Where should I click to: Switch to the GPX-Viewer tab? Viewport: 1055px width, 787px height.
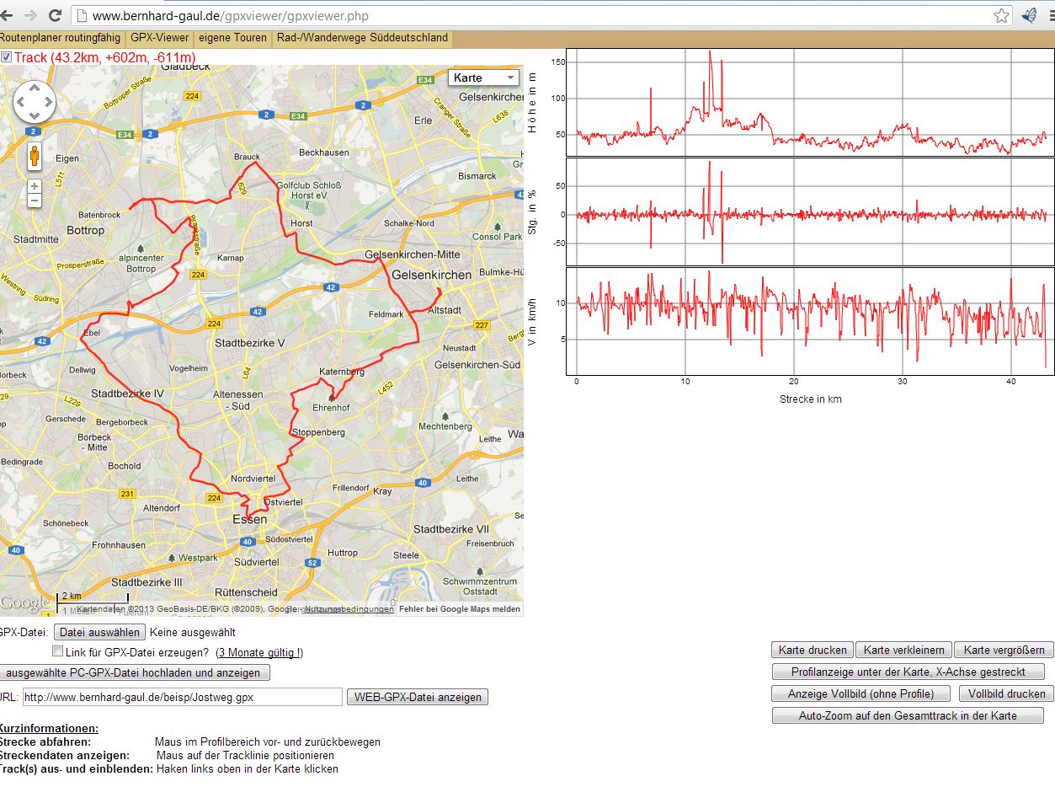coord(159,38)
